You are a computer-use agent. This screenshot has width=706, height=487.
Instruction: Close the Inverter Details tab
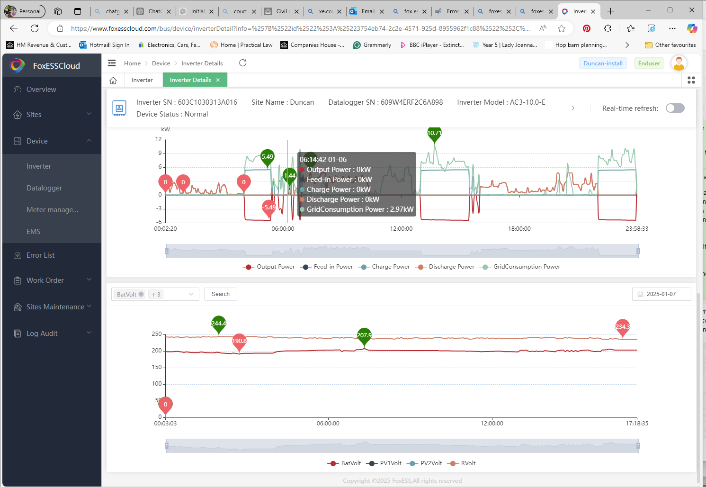point(218,80)
